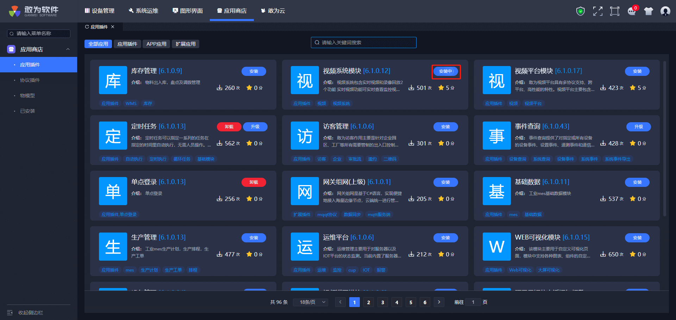The image size is (676, 320).
Task: Install the WEB可视化模块 plugin
Action: (637, 238)
